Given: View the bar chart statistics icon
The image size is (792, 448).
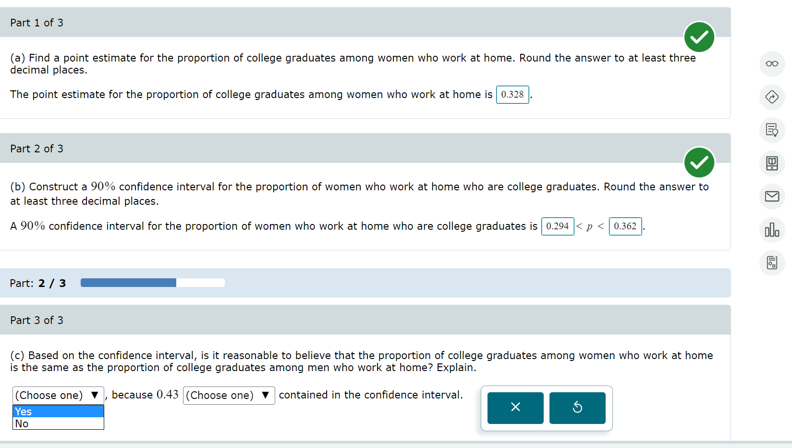Looking at the screenshot, I should (772, 230).
